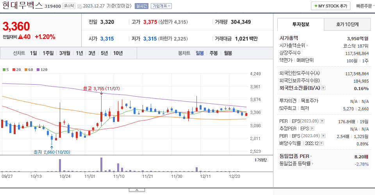Click the green 5-day moving average legend
The image size is (375, 195).
[6, 70]
